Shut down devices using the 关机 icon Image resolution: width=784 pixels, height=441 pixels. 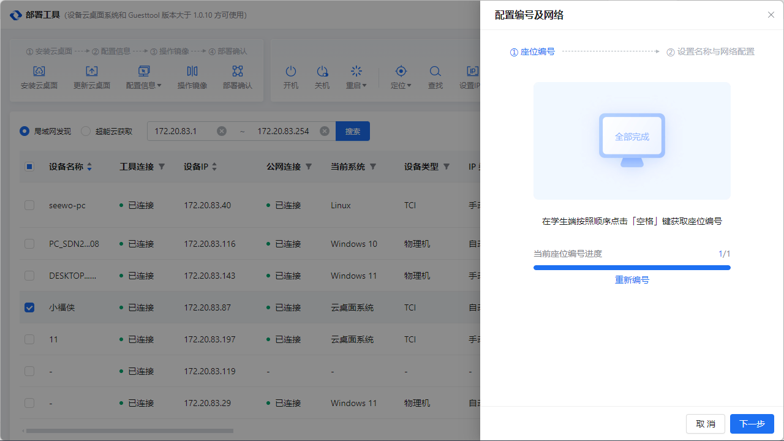coord(322,71)
